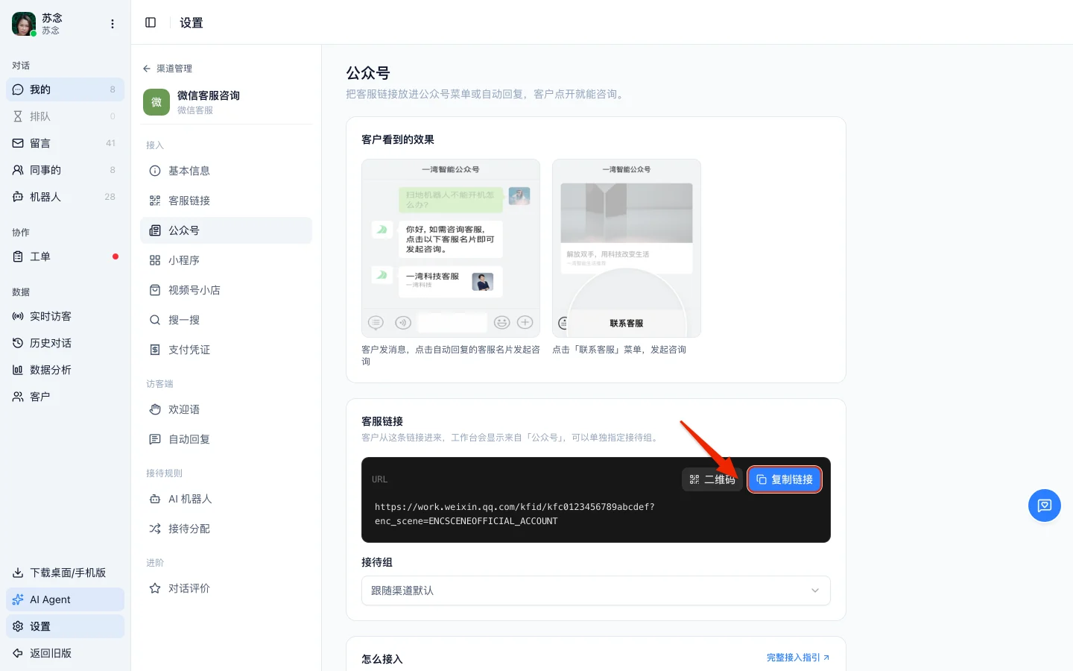Open the user menu three-dot icon

[x=113, y=24]
